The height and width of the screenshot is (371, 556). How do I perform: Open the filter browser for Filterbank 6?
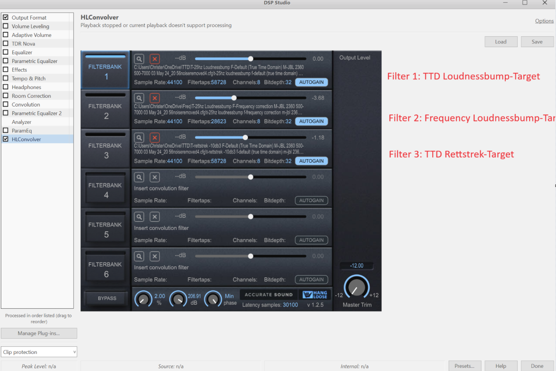pyautogui.click(x=139, y=256)
